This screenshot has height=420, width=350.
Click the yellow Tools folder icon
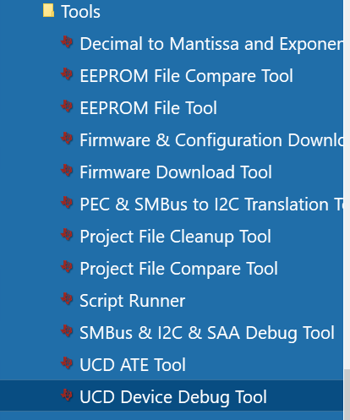pyautogui.click(x=48, y=11)
